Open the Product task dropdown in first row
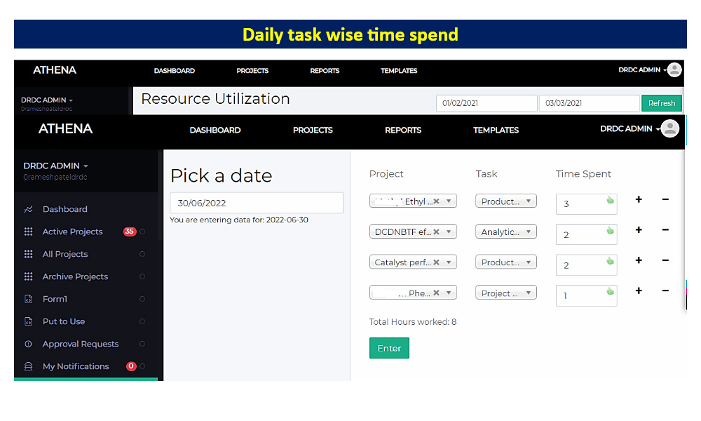 506,201
